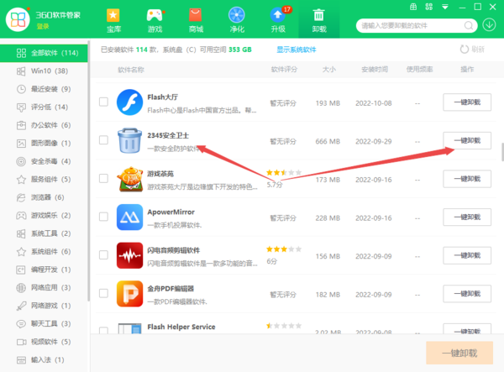Tick the checkbox beside 游戏茶苑

point(103,179)
